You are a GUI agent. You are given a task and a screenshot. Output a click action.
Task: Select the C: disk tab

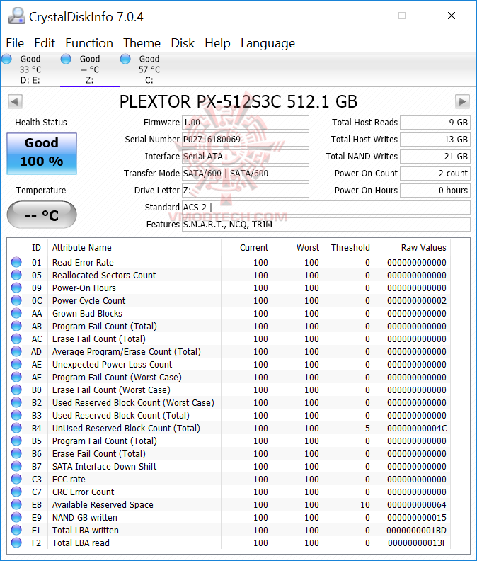tap(149, 69)
